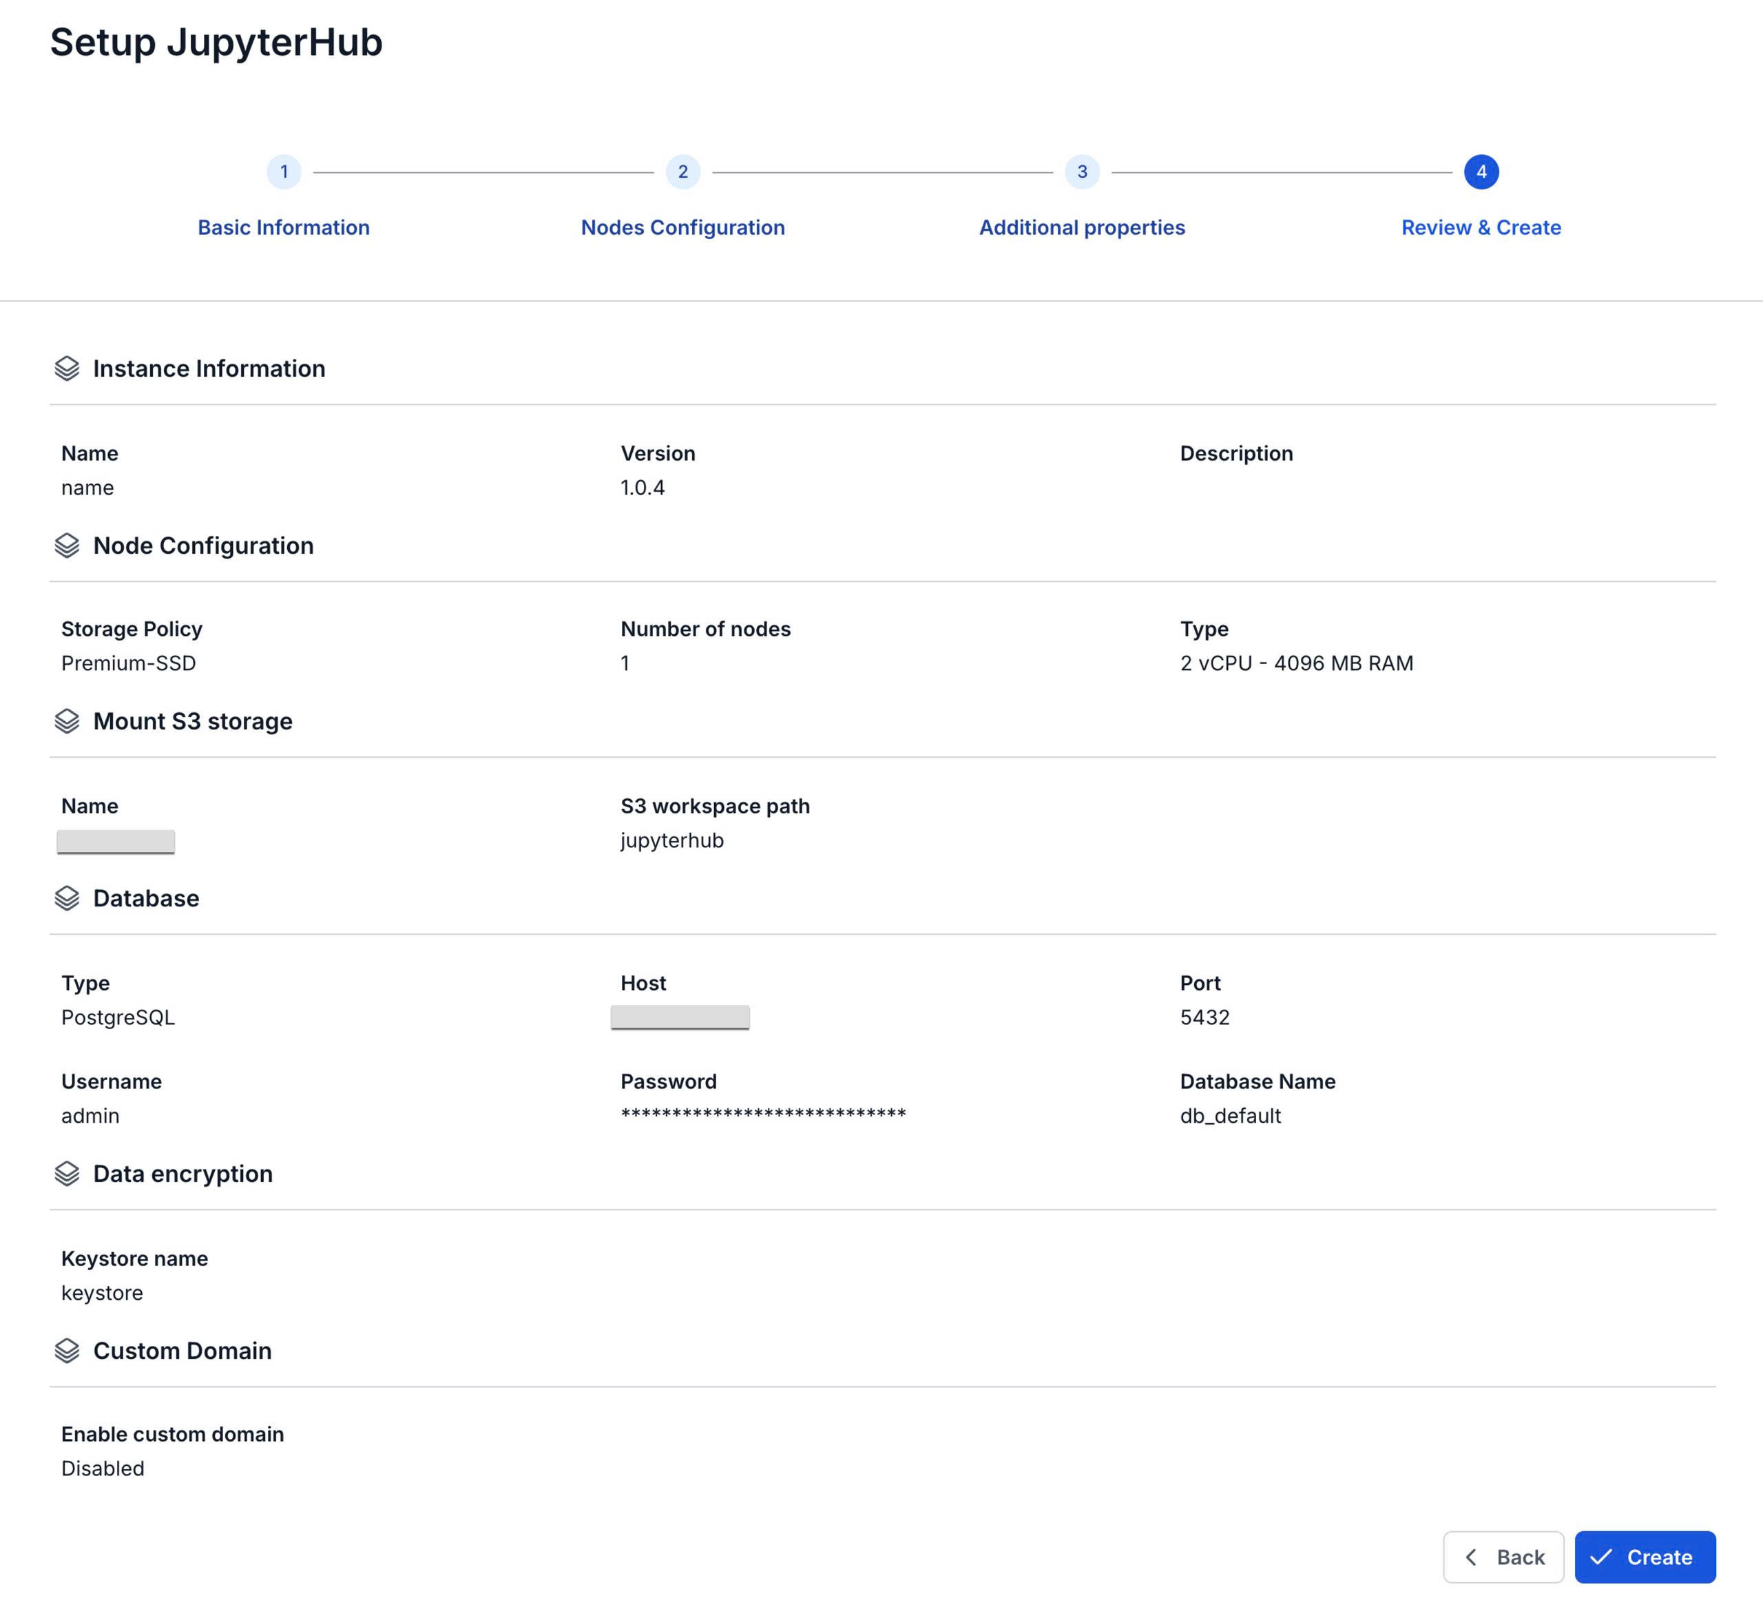
Task: Click the Description label
Action: click(1237, 454)
